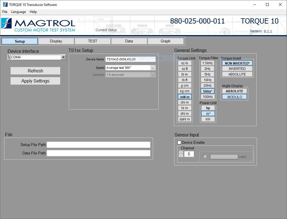Switch to the Graph tab
The height and width of the screenshot is (219, 287).
click(165, 41)
